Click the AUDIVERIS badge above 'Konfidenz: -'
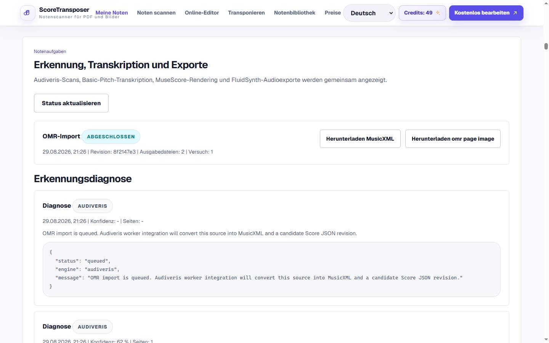549x343 pixels. coord(93,206)
